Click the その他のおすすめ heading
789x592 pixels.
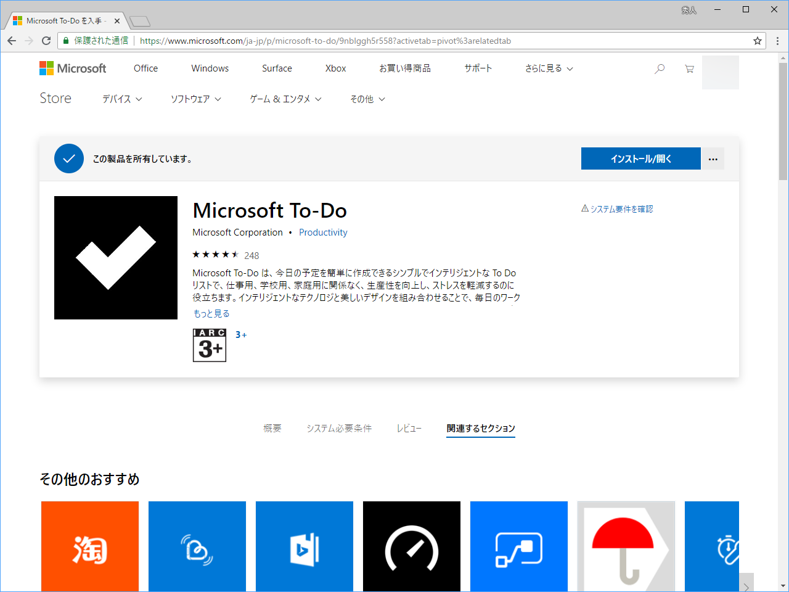click(x=89, y=479)
